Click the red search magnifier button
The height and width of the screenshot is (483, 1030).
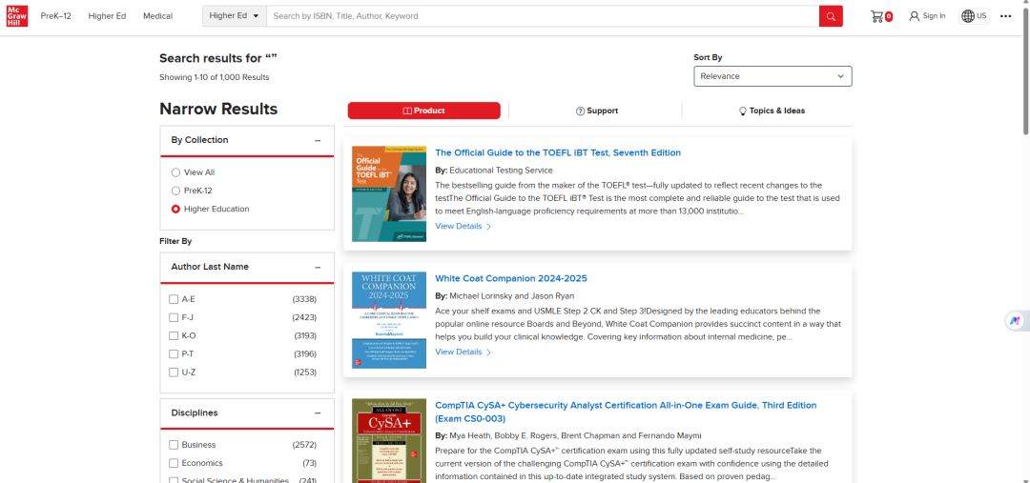pyautogui.click(x=831, y=16)
